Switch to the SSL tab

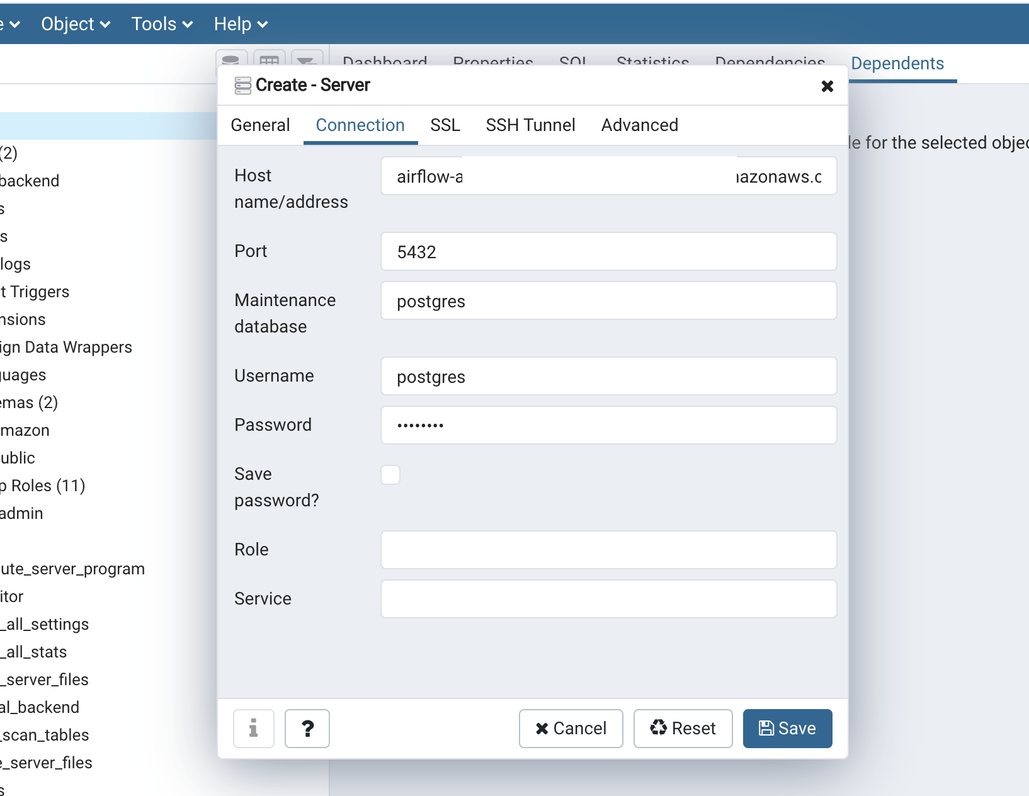pos(445,125)
